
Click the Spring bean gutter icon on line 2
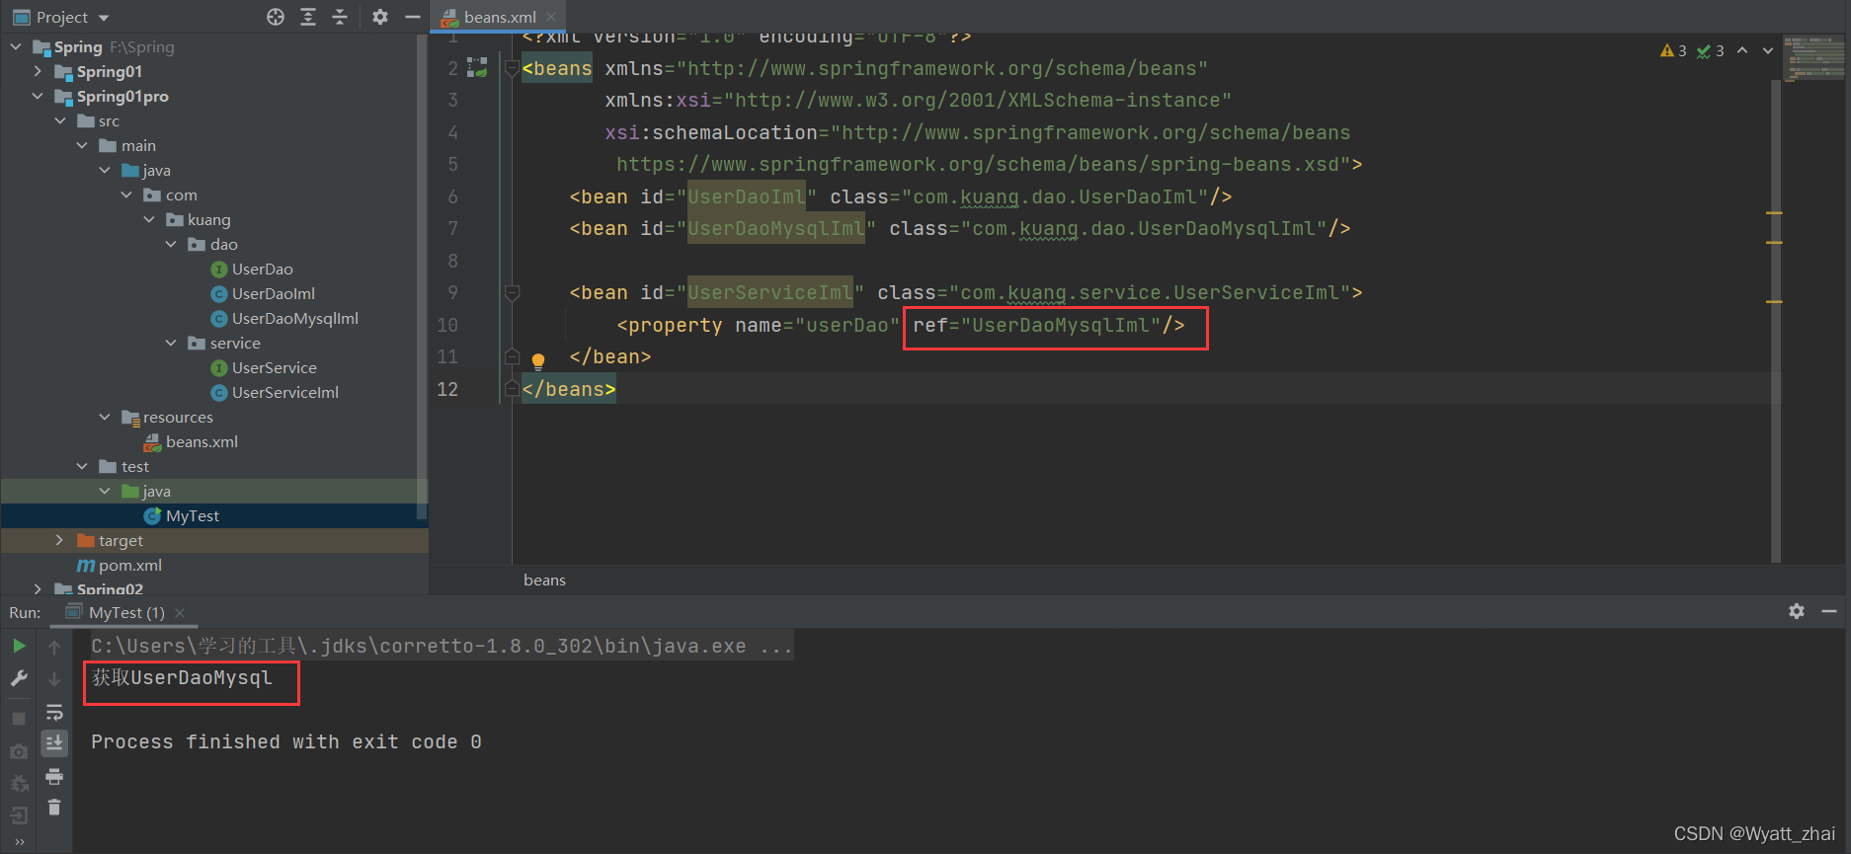click(478, 67)
